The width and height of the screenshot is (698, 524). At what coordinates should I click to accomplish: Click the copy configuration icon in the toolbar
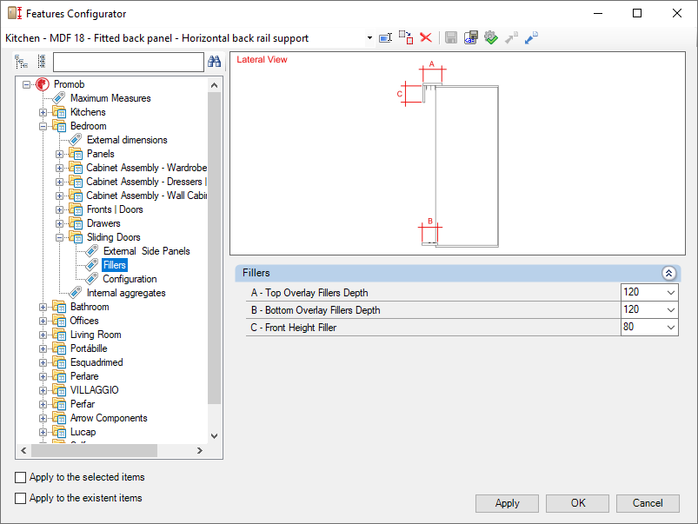[x=406, y=38]
